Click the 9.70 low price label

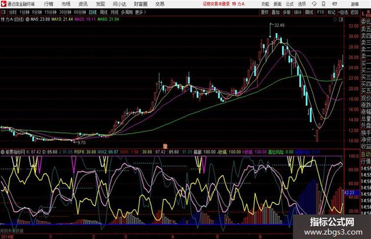tap(81, 142)
